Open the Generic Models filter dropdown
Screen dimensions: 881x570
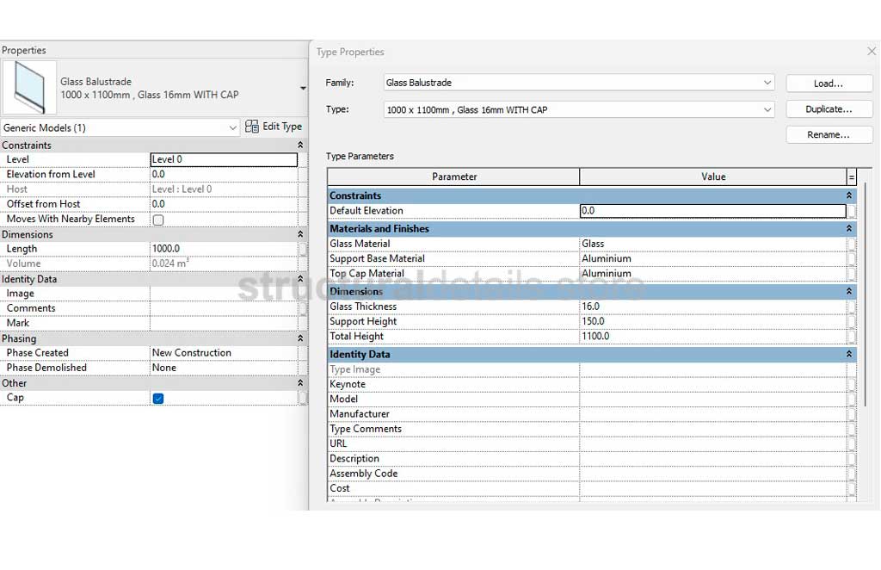(x=232, y=127)
